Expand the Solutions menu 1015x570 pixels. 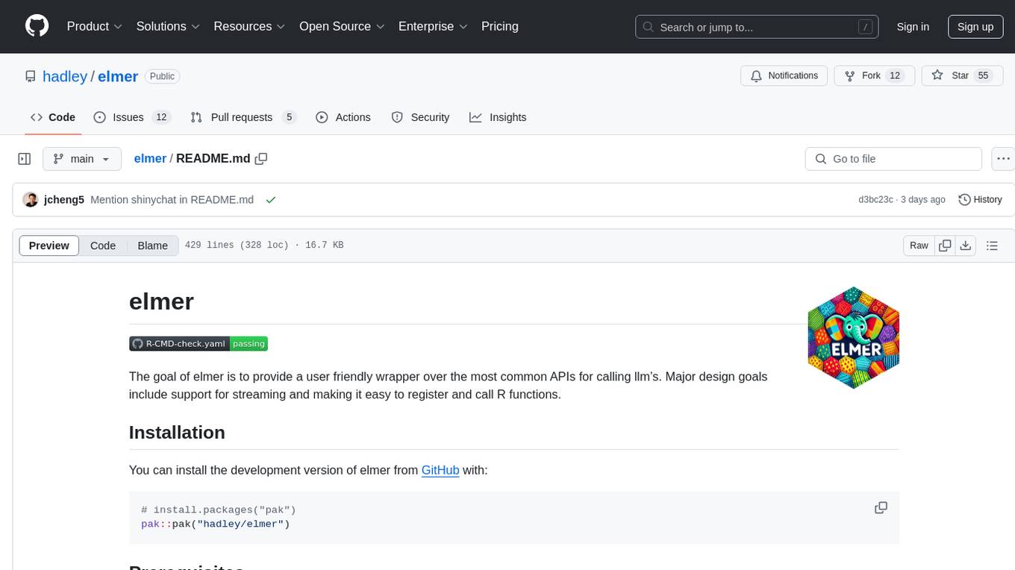[169, 26]
